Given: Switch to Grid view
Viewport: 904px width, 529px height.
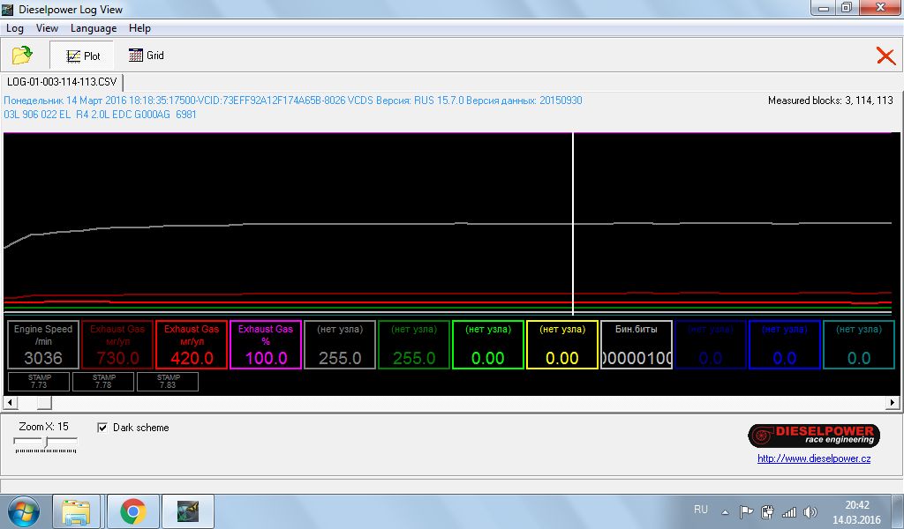Looking at the screenshot, I should click(147, 56).
